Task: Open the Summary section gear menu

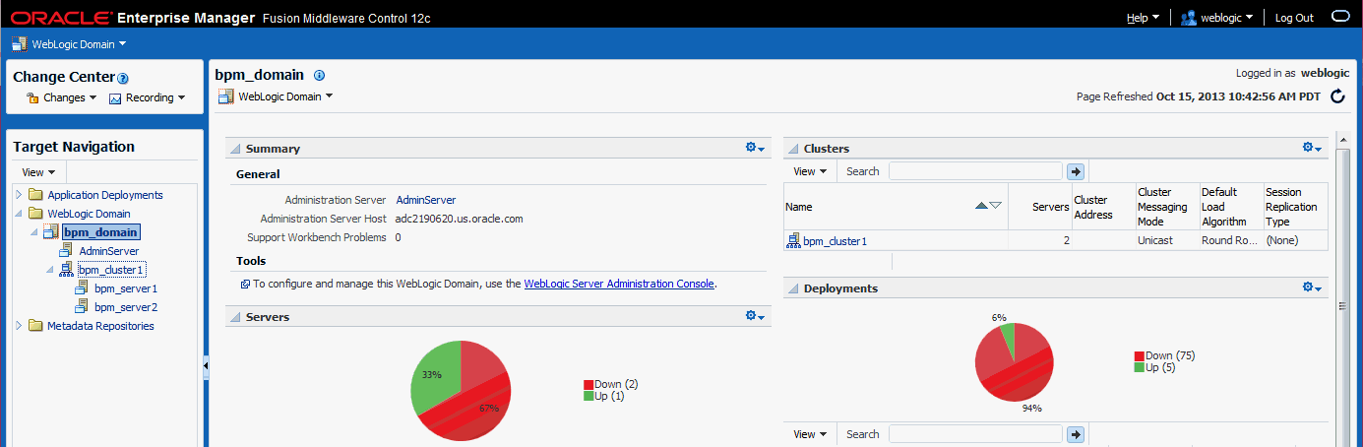Action: pos(755,148)
